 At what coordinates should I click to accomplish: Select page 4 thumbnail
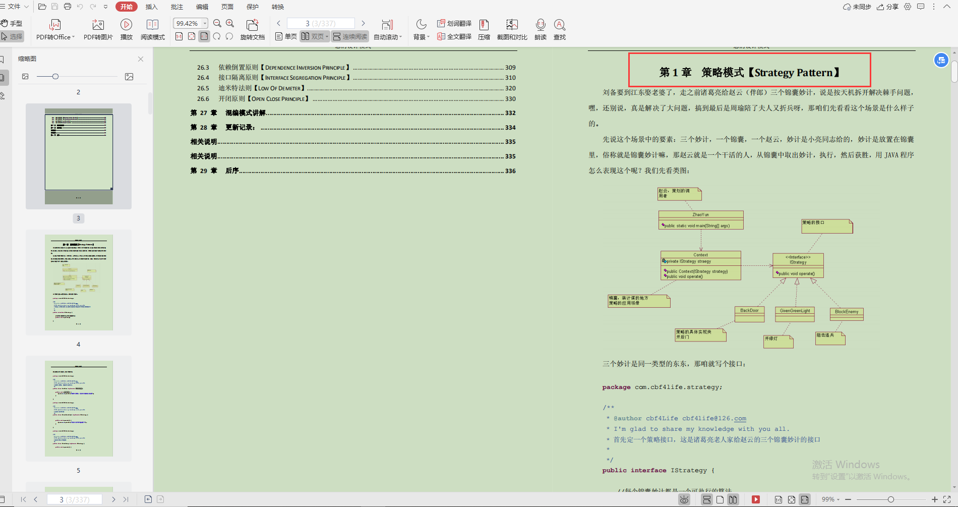tap(79, 283)
